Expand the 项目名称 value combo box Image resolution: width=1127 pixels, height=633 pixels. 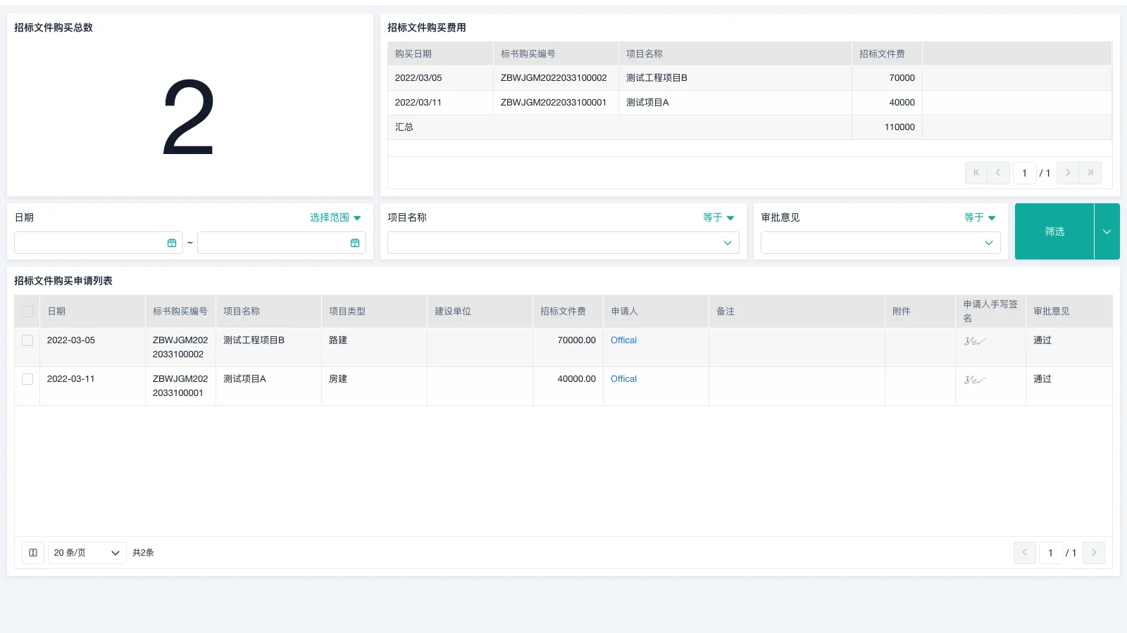click(x=563, y=243)
